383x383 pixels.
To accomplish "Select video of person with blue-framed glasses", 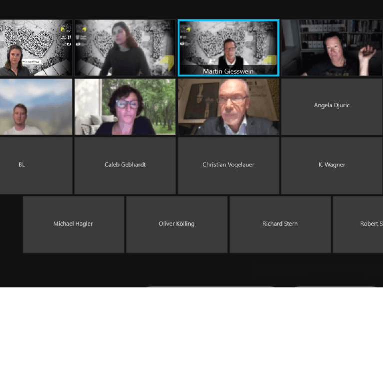I will coord(125,107).
